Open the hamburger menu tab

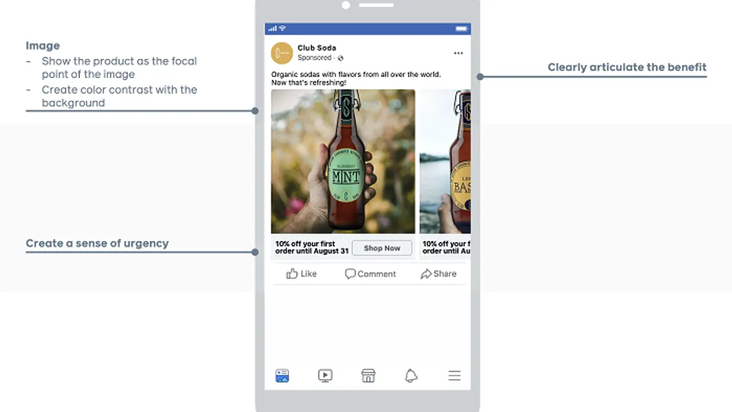pos(454,375)
